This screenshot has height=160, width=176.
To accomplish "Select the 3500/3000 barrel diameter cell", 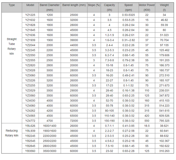I will click(50, 151).
